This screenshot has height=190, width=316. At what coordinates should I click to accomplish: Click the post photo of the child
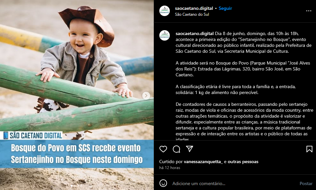point(77,95)
